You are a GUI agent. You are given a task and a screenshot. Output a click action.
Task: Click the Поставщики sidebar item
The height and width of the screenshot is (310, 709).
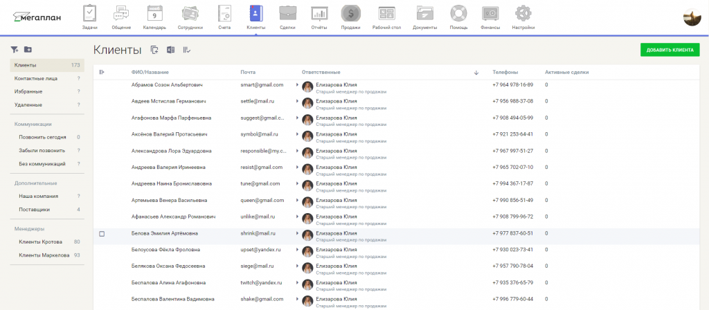pos(34,209)
